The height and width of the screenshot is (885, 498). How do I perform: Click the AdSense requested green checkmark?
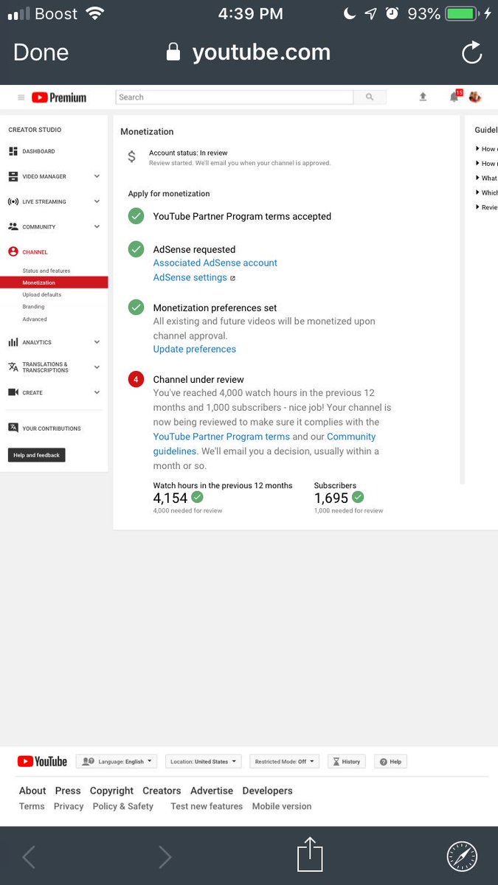tap(136, 249)
